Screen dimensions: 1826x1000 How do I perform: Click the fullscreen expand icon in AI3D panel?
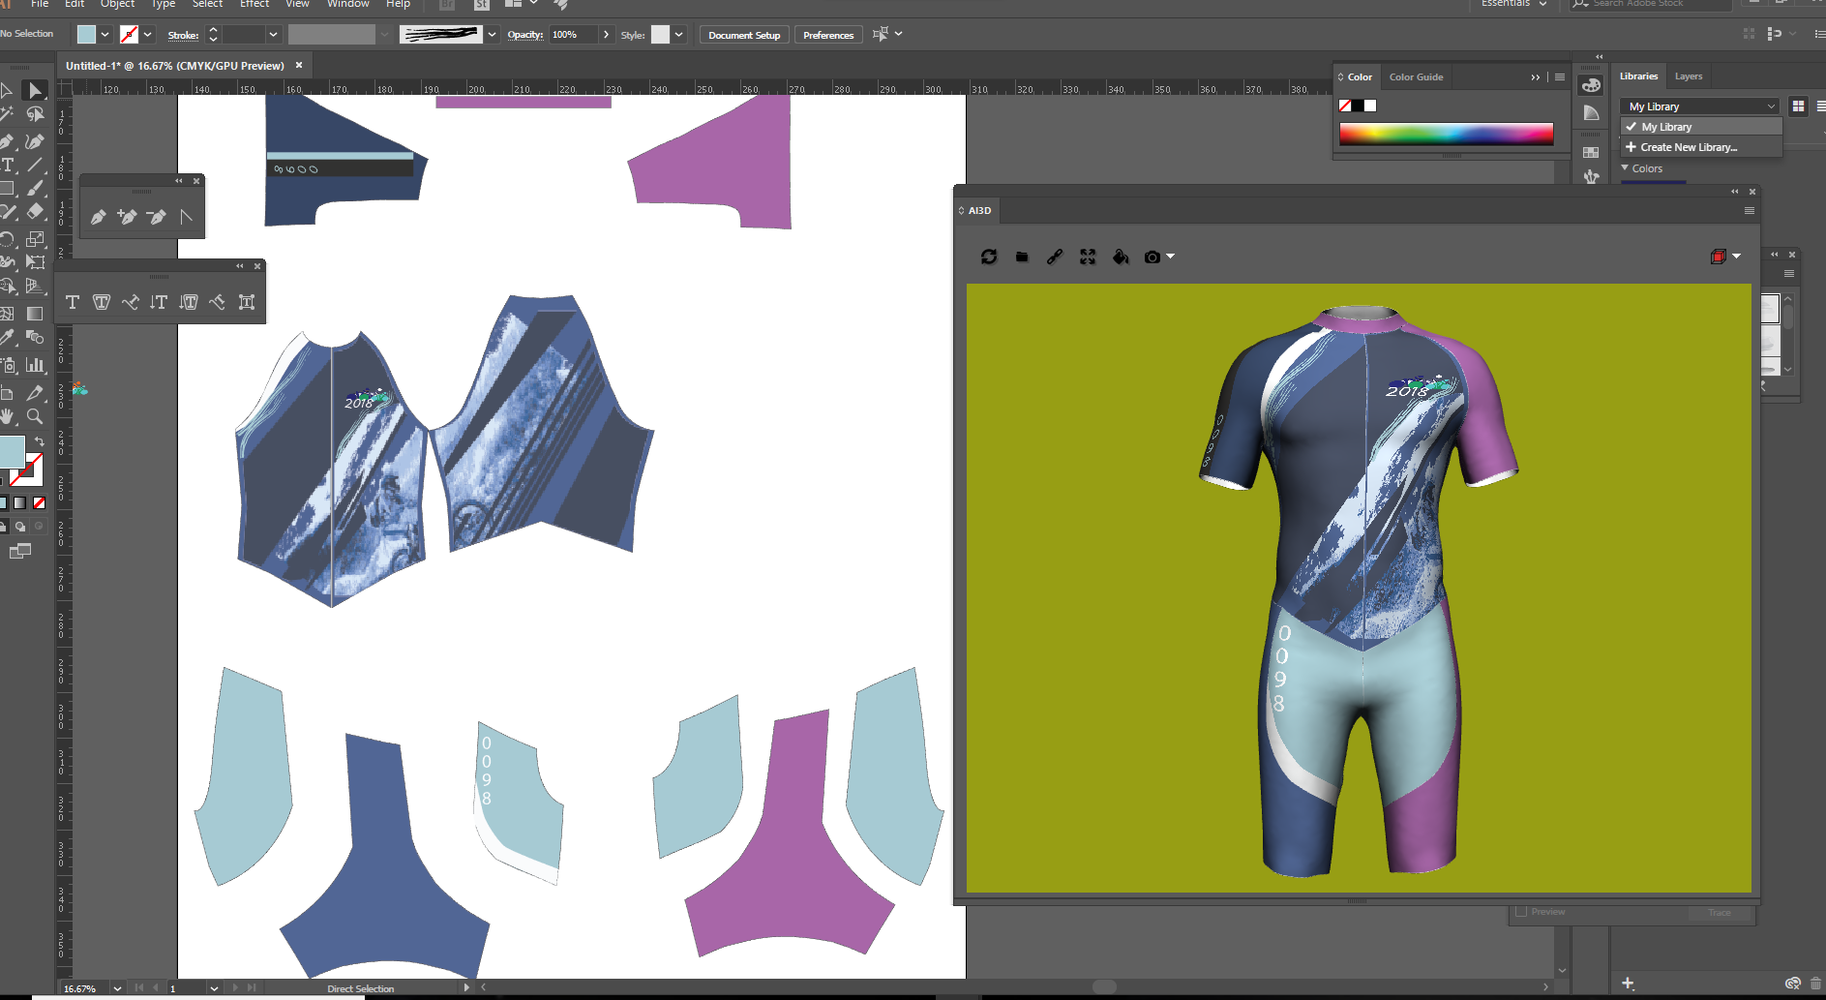[1087, 257]
